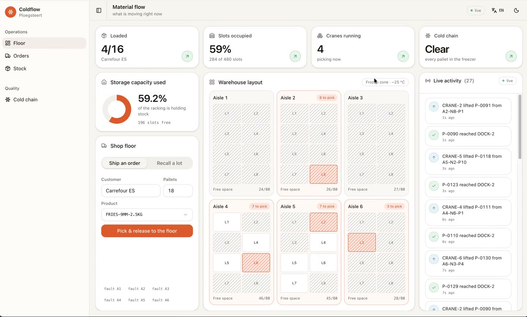Screen dimensions: 527x317
Task: Click Pick & release to the floor
Action: pyautogui.click(x=147, y=231)
